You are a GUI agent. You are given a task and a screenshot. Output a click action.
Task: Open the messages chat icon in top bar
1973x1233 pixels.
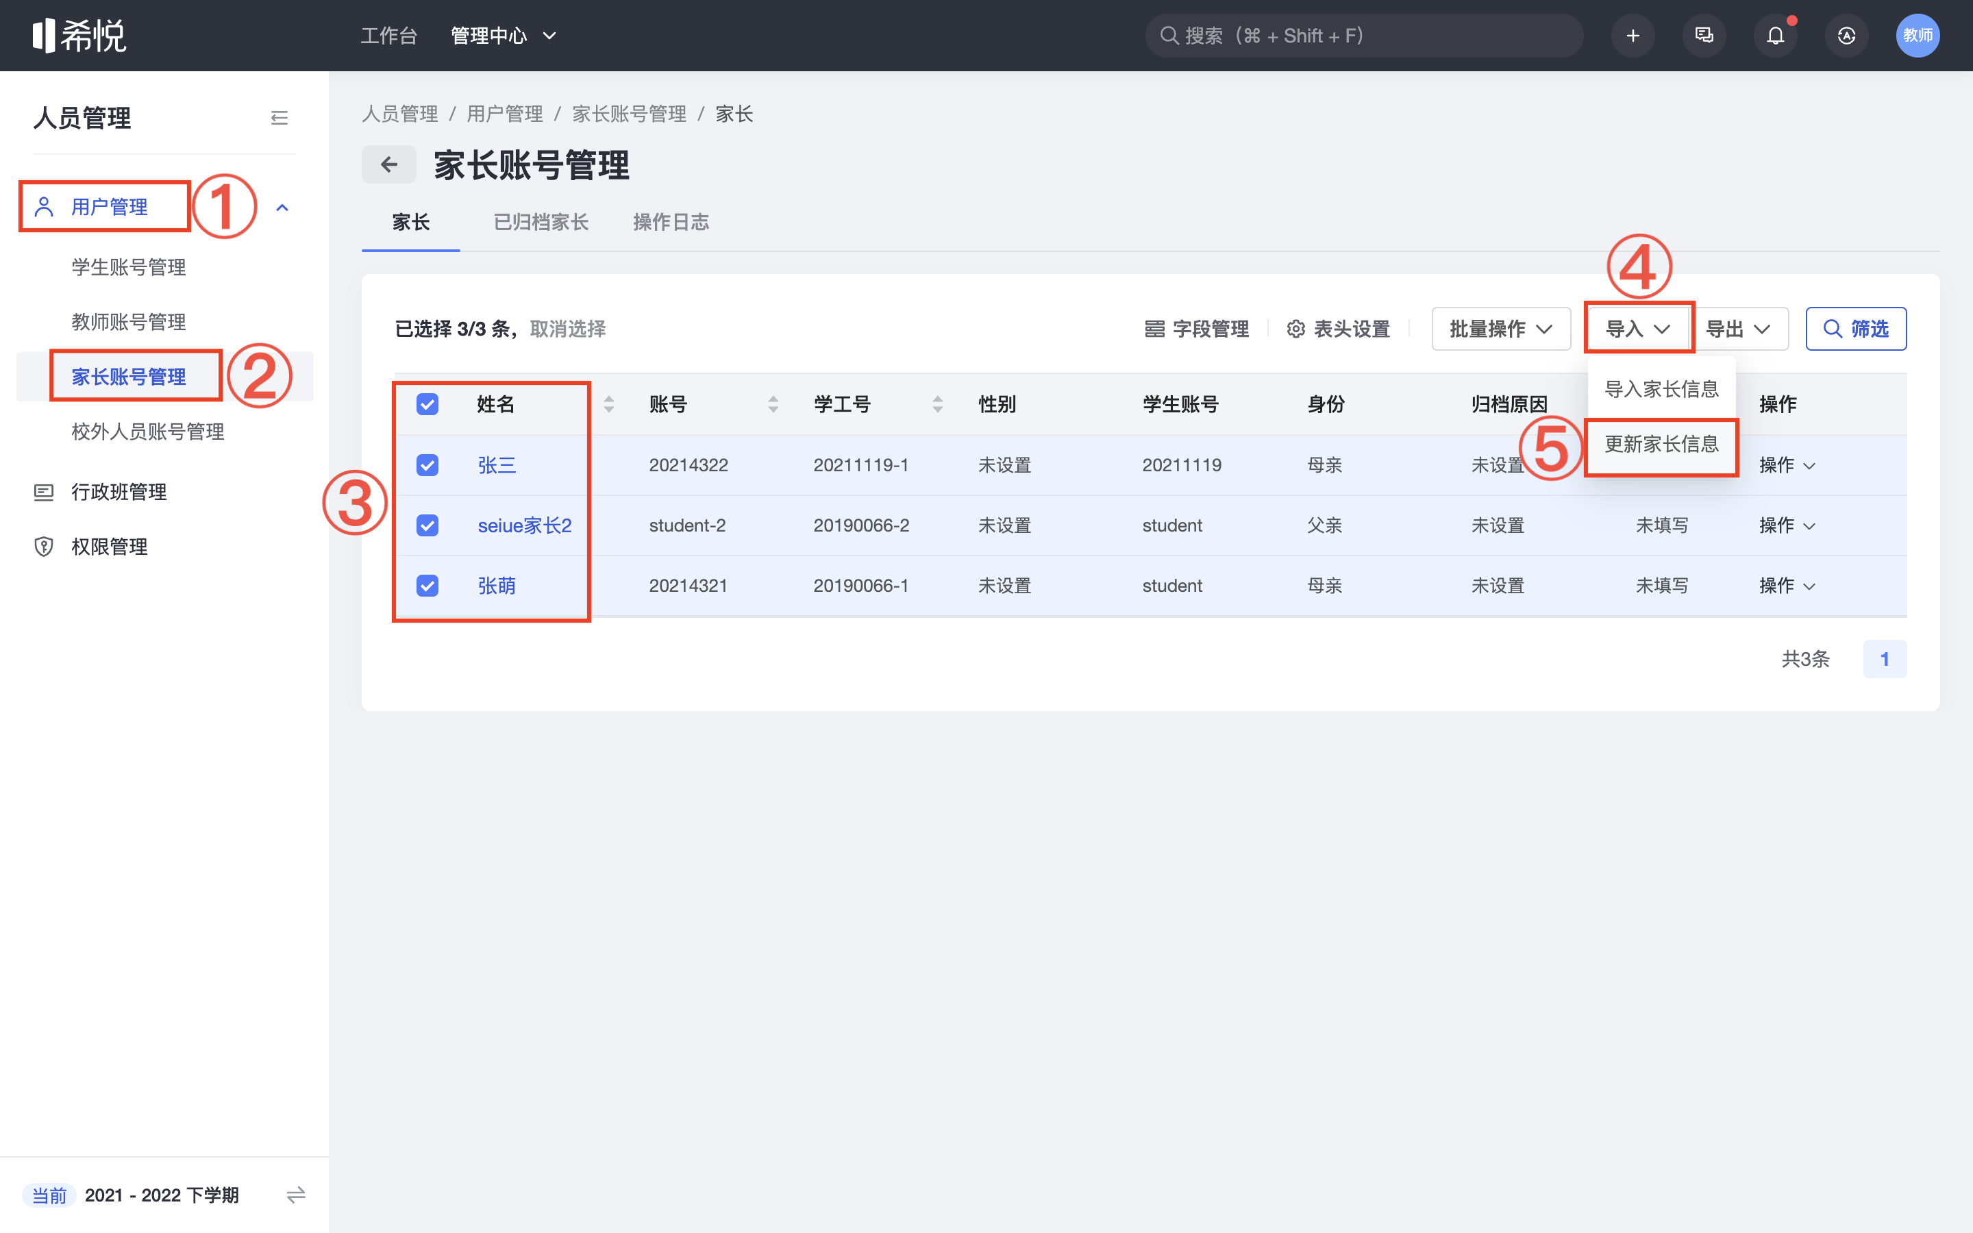point(1704,35)
